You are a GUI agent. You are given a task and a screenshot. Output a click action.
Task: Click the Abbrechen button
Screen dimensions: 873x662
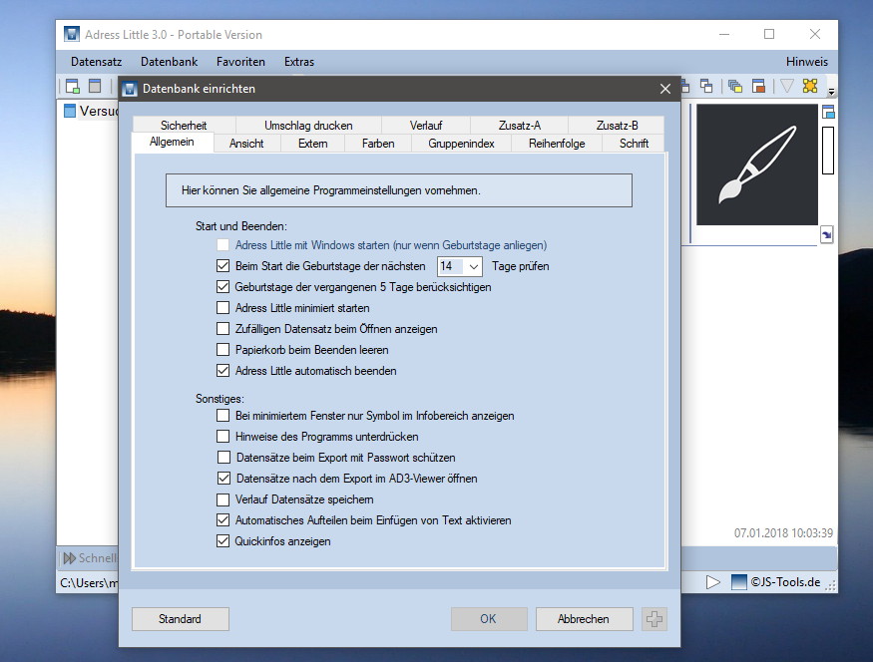point(584,619)
